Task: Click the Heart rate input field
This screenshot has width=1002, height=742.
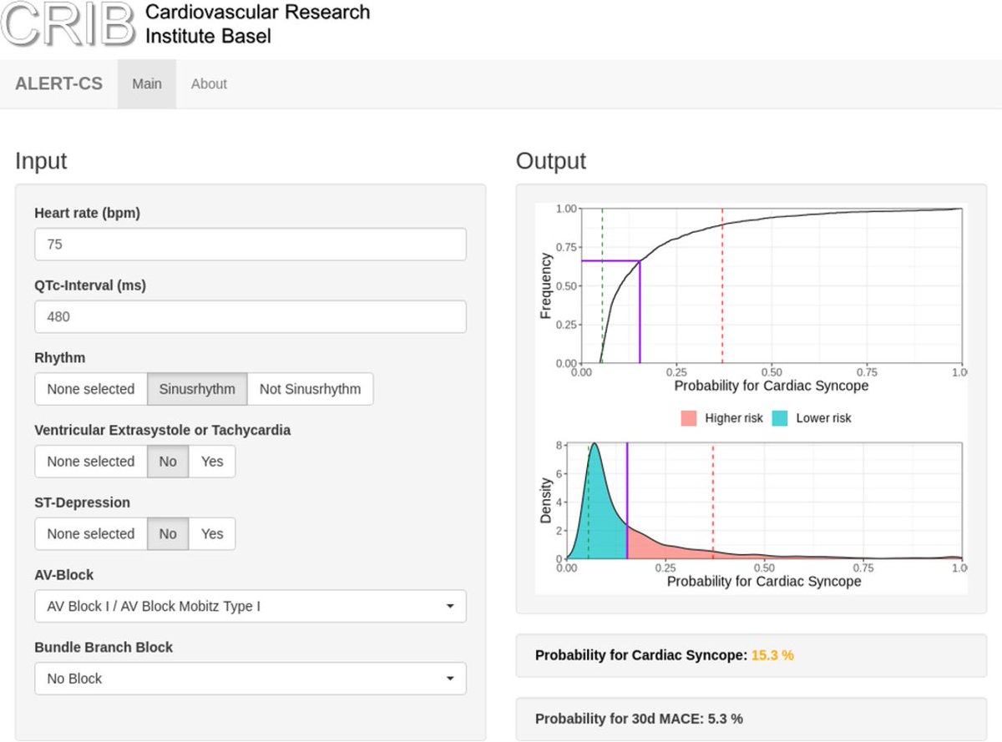Action: [250, 245]
